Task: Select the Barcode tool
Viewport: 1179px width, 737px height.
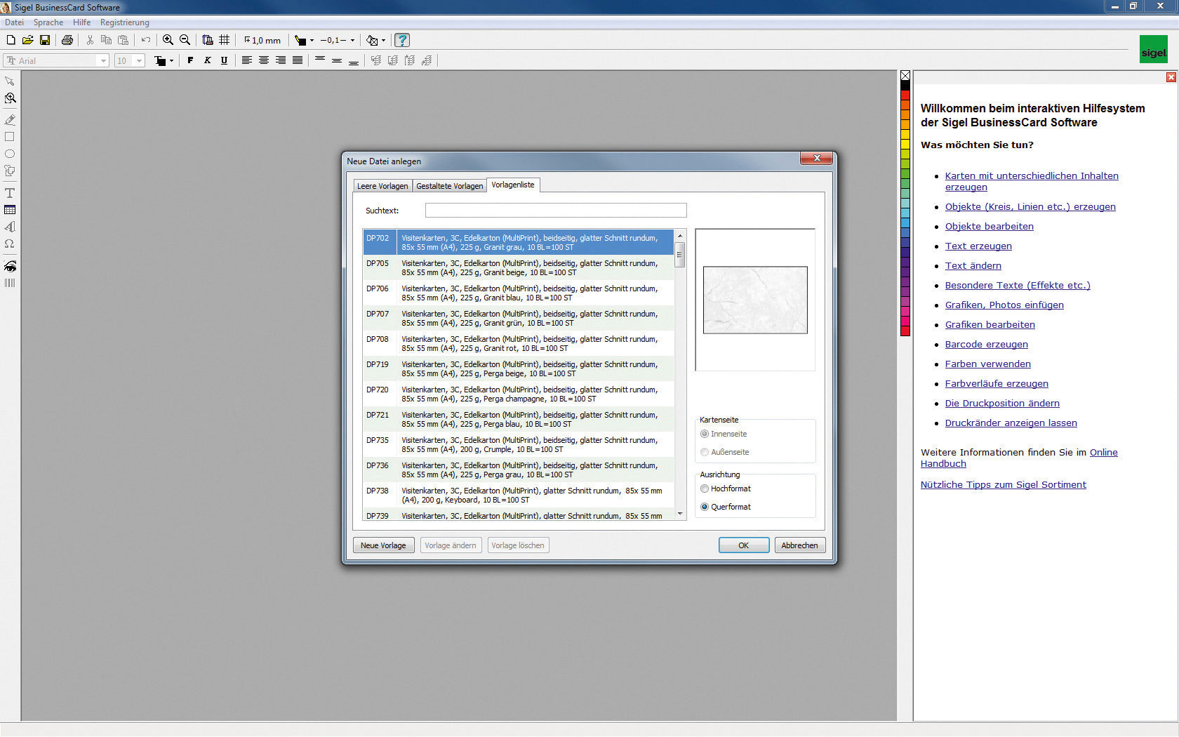Action: click(x=10, y=283)
